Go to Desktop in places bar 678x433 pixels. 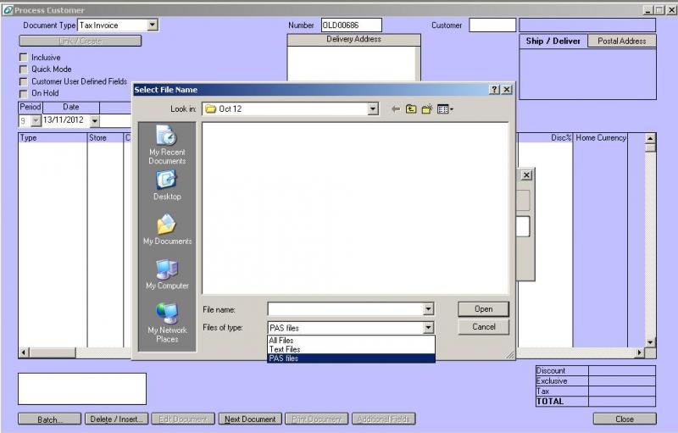(166, 184)
